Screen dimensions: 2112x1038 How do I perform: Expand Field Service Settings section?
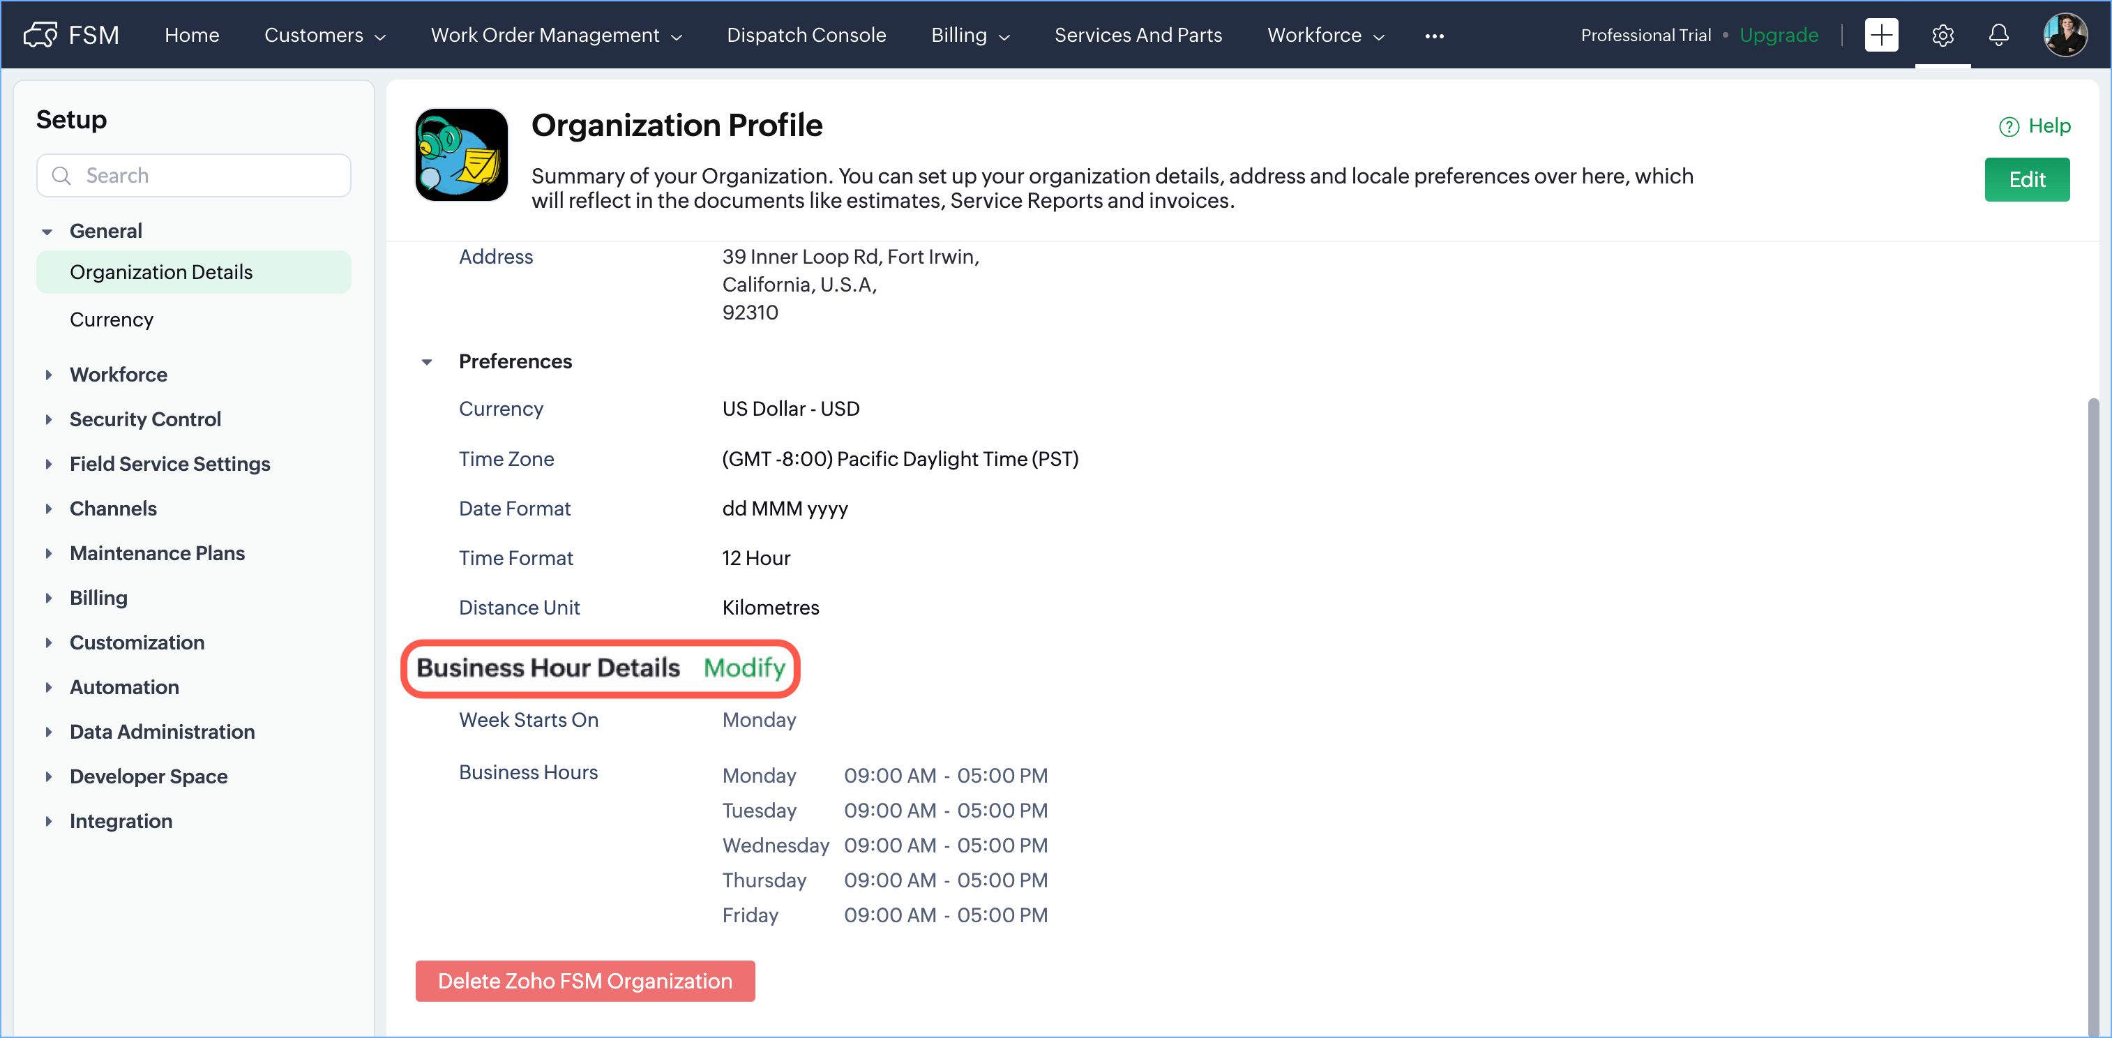(48, 464)
